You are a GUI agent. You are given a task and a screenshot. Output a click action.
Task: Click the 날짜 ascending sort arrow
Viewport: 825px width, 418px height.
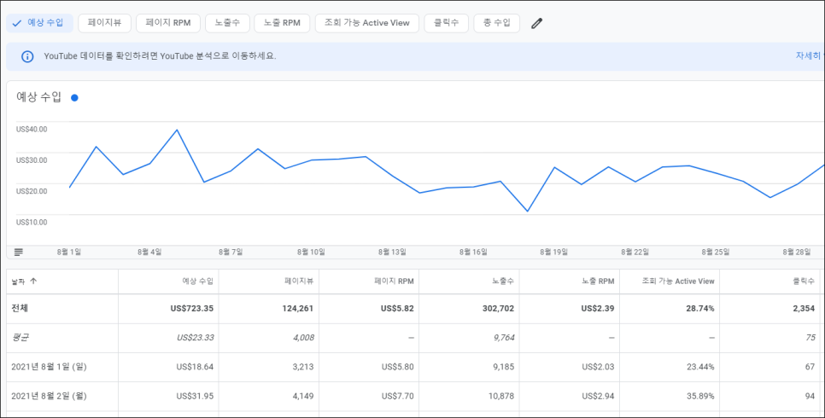tap(33, 282)
